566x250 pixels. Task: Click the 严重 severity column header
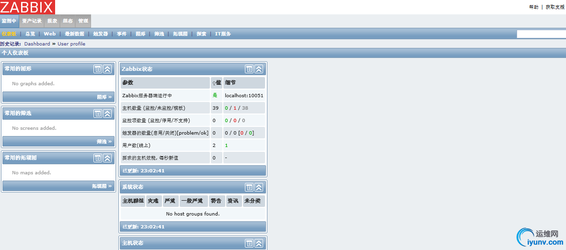[170, 201]
